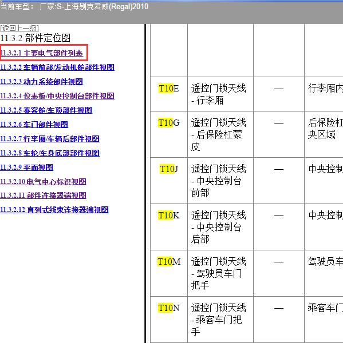Click 遥控门锁天线 - 行李厢 cell
343x343 pixels.
coord(220,94)
